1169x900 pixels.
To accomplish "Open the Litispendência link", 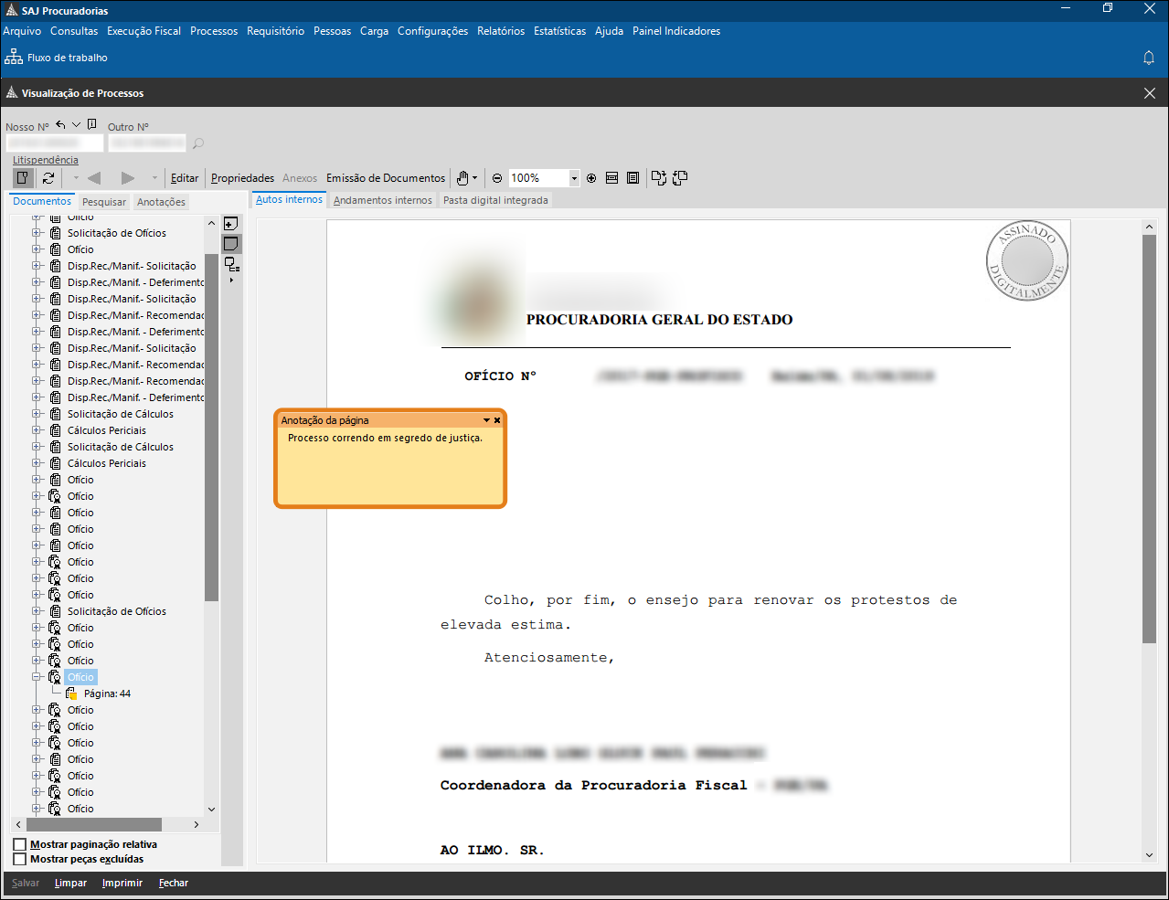I will point(46,160).
